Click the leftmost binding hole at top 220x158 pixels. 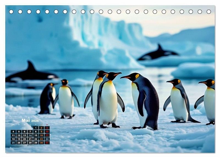click(x=11, y=12)
